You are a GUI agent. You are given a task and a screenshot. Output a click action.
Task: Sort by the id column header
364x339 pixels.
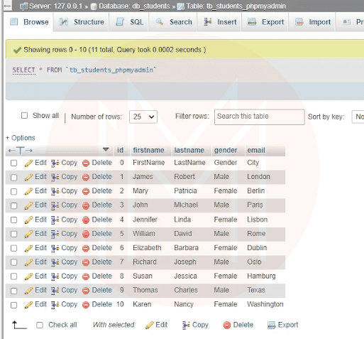(120, 150)
